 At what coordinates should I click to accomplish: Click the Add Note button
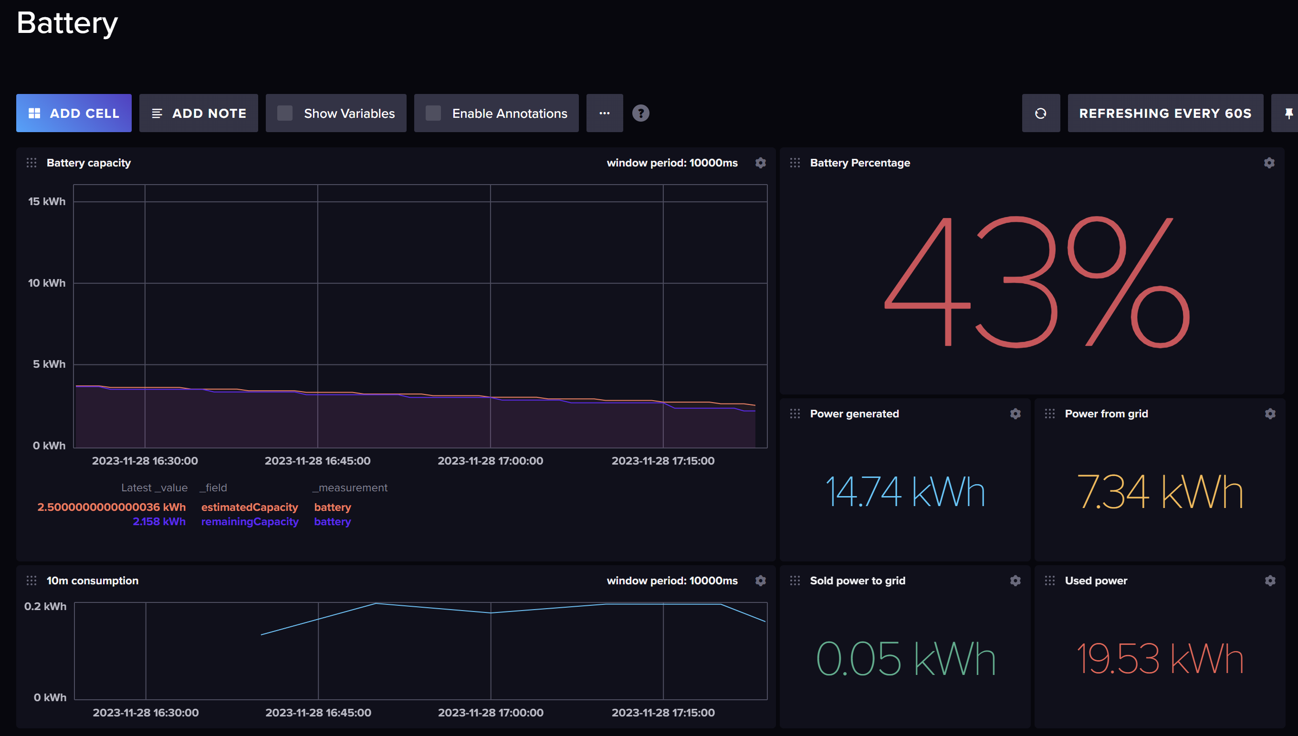198,113
